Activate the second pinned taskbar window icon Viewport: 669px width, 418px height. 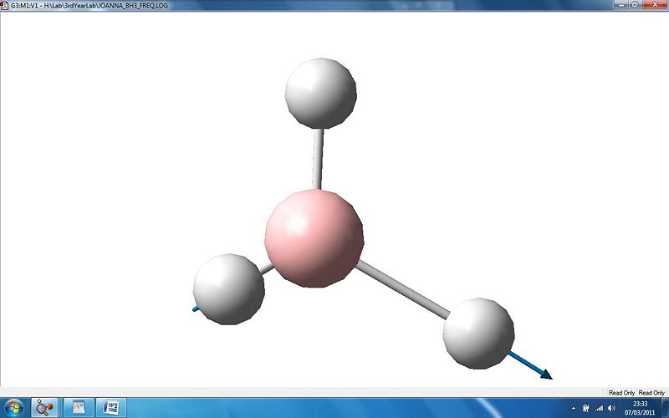coord(79,407)
